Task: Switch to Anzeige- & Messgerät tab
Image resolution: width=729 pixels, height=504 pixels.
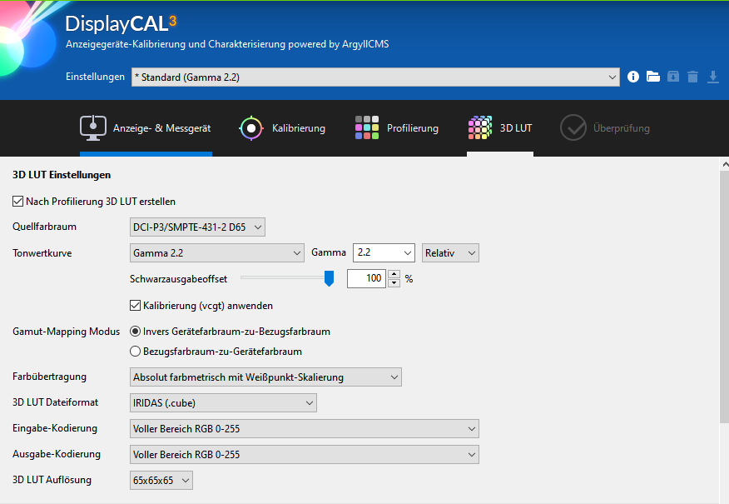Action: pos(161,128)
